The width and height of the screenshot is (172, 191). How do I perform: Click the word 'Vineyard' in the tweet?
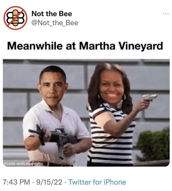(141, 46)
